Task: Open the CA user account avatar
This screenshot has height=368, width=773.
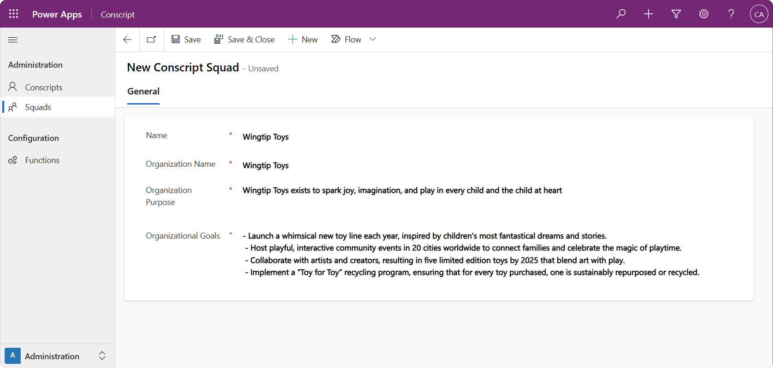Action: pos(759,14)
